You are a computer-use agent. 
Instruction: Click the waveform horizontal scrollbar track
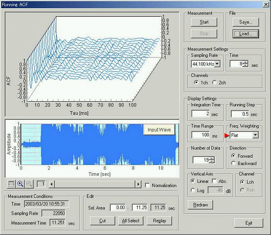[x=95, y=184]
